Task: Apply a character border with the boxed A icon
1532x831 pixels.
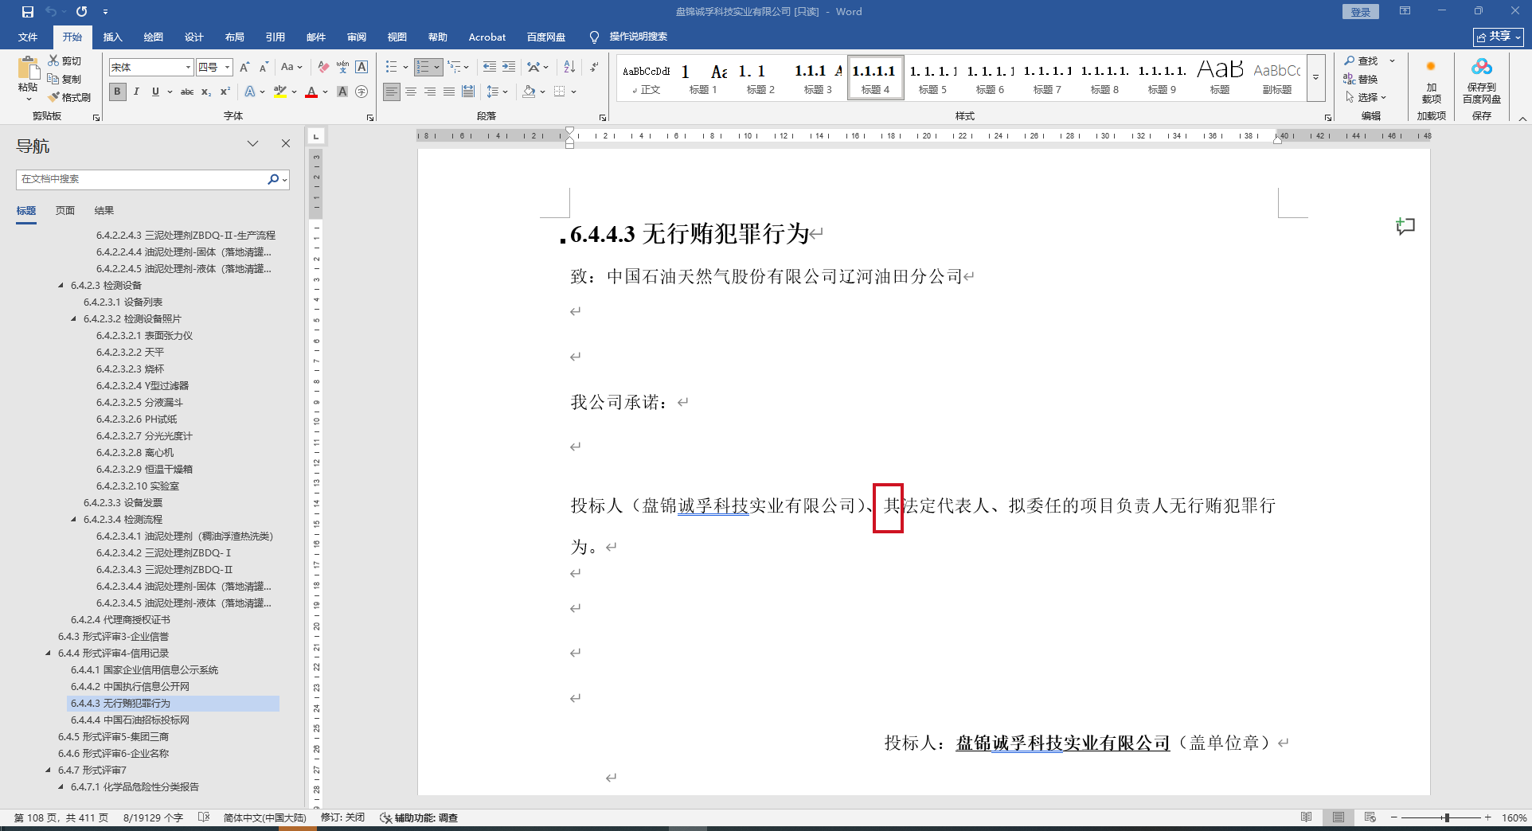Action: (x=362, y=68)
